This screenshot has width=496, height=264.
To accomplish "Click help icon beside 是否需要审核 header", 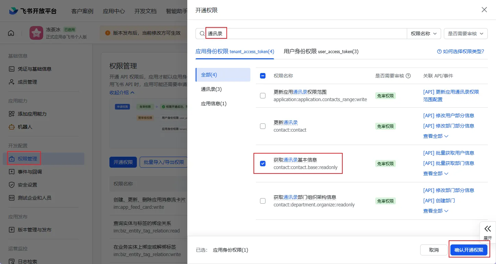I will coord(408,76).
